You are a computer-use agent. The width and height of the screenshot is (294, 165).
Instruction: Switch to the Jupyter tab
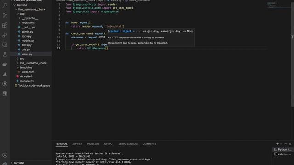tap(77, 144)
